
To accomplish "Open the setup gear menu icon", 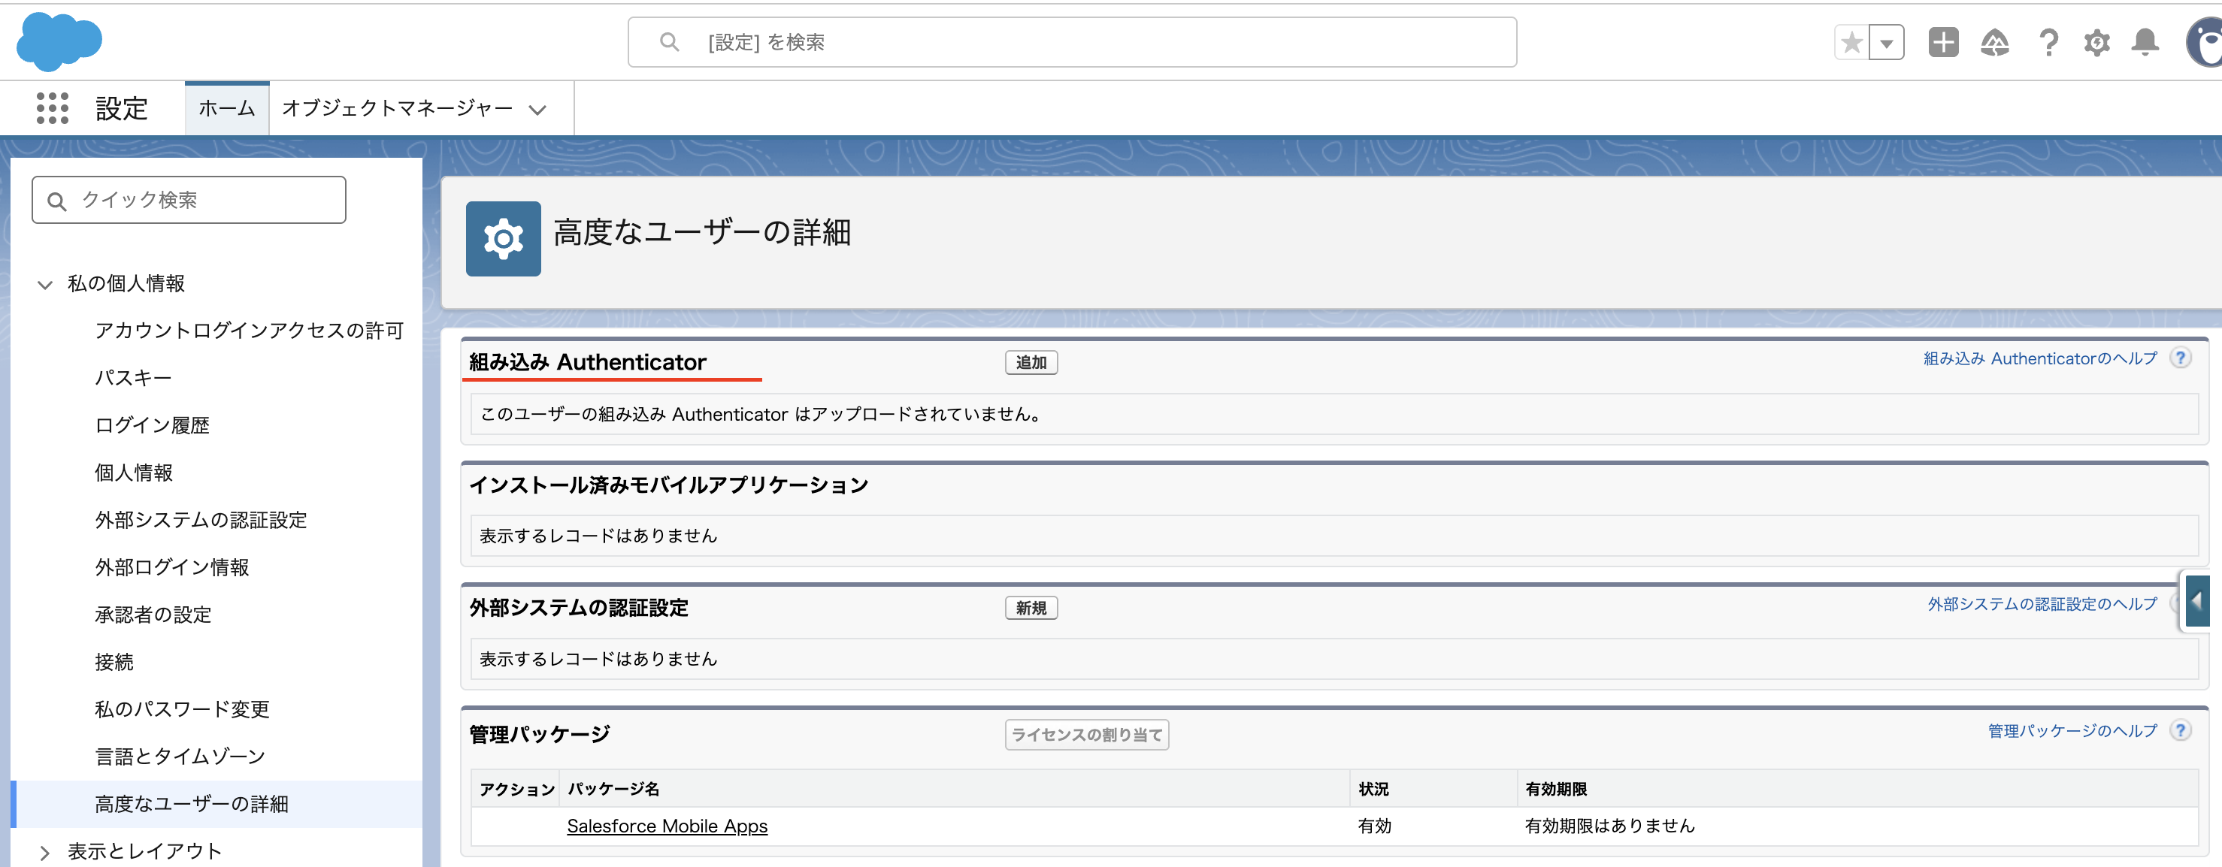I will click(2097, 42).
